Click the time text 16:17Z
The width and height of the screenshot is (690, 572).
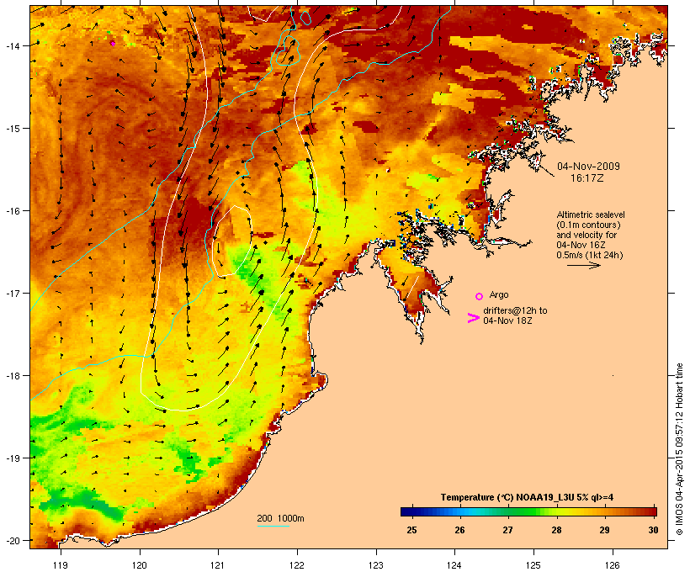587,178
